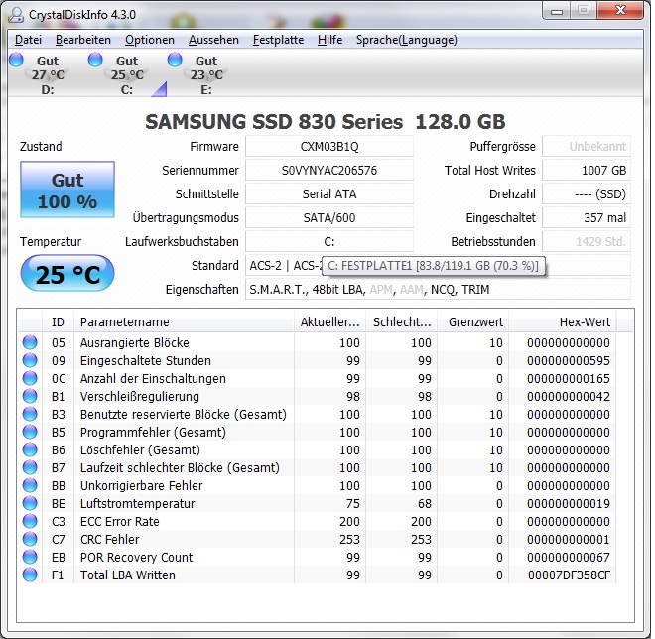The height and width of the screenshot is (639, 655).
Task: Click status icon for Unkorrigierbare Fehler
Action: coord(30,485)
